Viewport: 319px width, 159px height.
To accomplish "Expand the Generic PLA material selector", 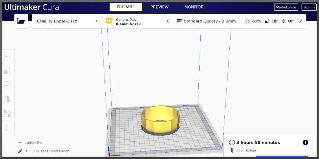I will coord(137,21).
